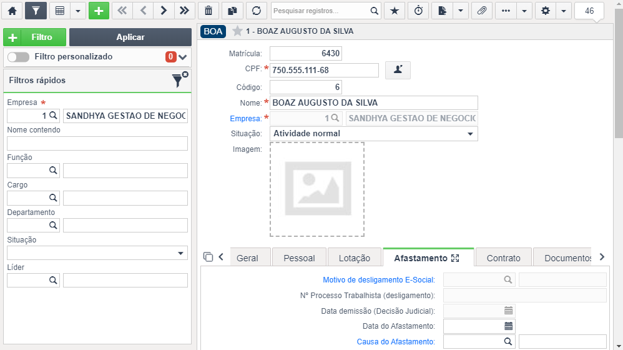Screen dimensions: 623x350
Task: Click the person lookup button beside CPF
Action: click(x=398, y=70)
